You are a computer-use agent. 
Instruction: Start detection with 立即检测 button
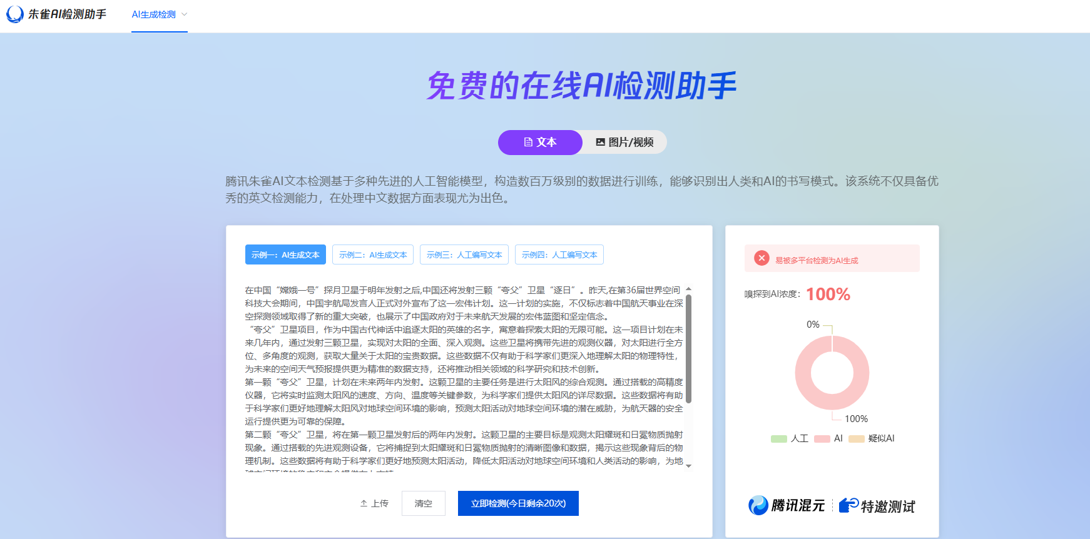[518, 503]
